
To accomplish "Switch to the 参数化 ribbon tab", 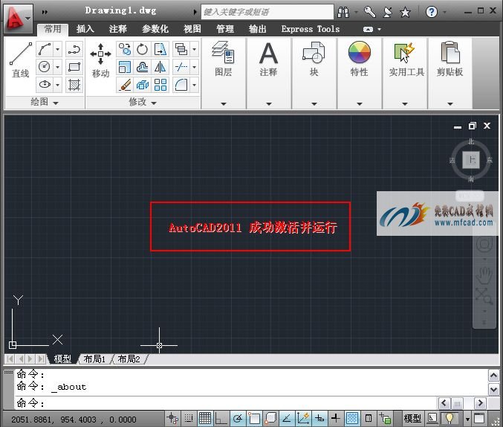I will [155, 29].
